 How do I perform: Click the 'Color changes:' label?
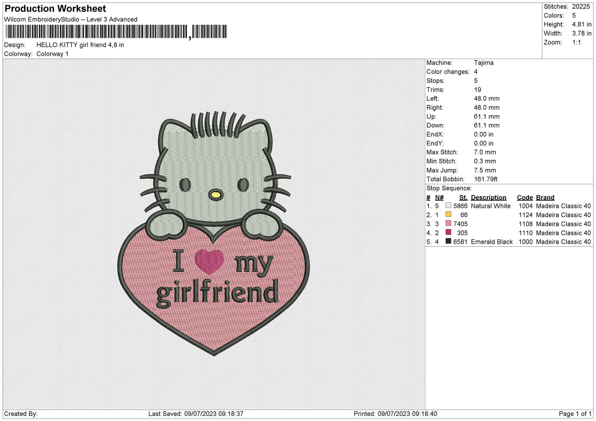(x=448, y=71)
